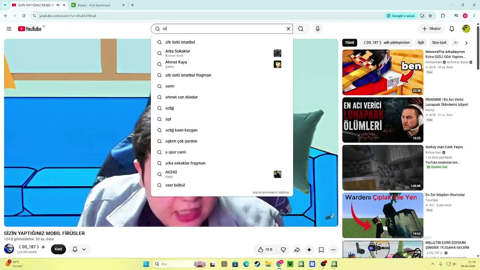Screen dimensions: 480x270
Task: Open 'MİLLETİN EVİNİ SOYDUM' video title
Action: (x=447, y=245)
